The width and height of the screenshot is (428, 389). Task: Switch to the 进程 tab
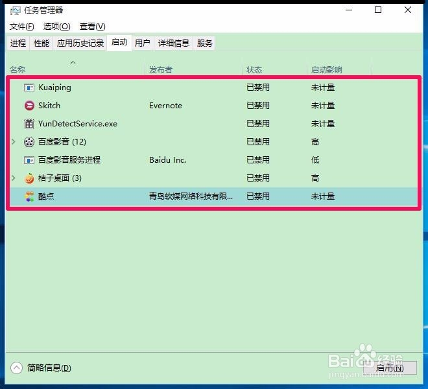coord(18,43)
